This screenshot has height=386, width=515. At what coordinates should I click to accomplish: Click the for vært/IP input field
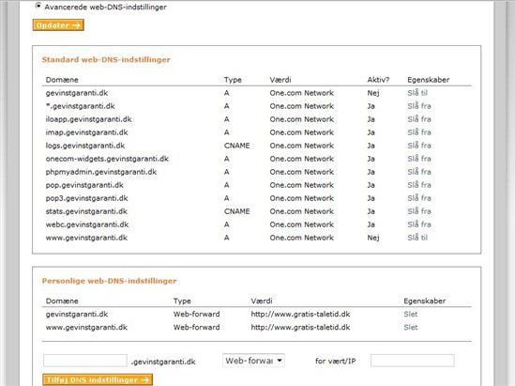[x=413, y=361]
